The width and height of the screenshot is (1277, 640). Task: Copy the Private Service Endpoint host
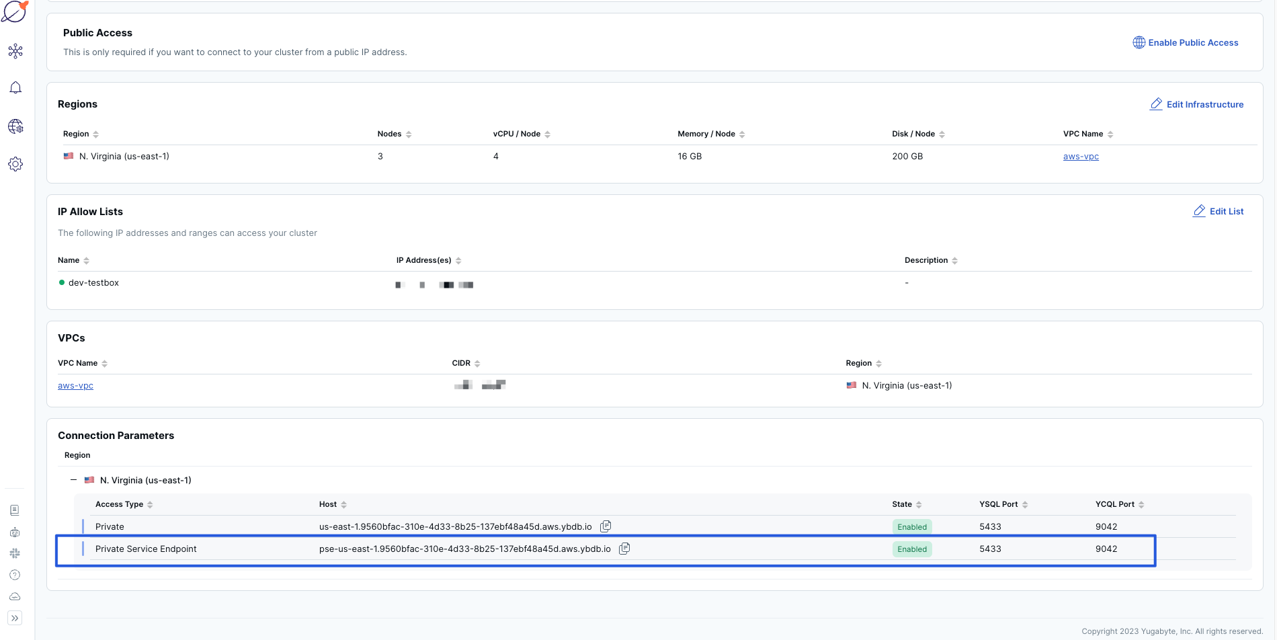[x=624, y=549]
